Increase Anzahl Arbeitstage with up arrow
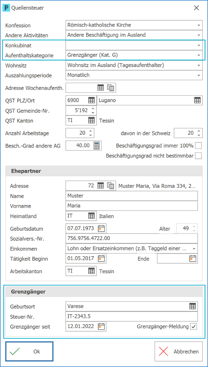 tap(90, 131)
